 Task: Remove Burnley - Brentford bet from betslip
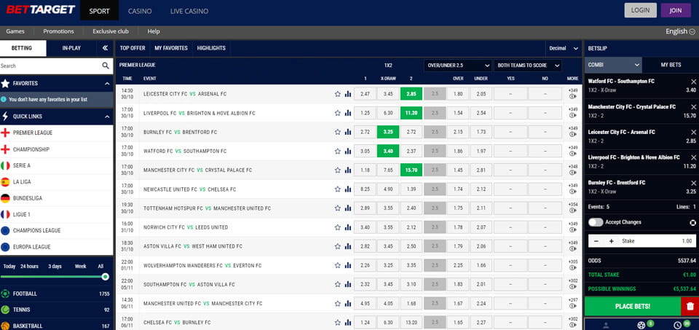click(x=693, y=183)
